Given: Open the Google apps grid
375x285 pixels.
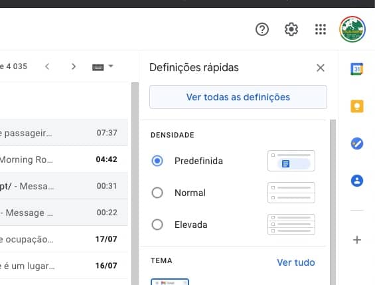Looking at the screenshot, I should (320, 29).
